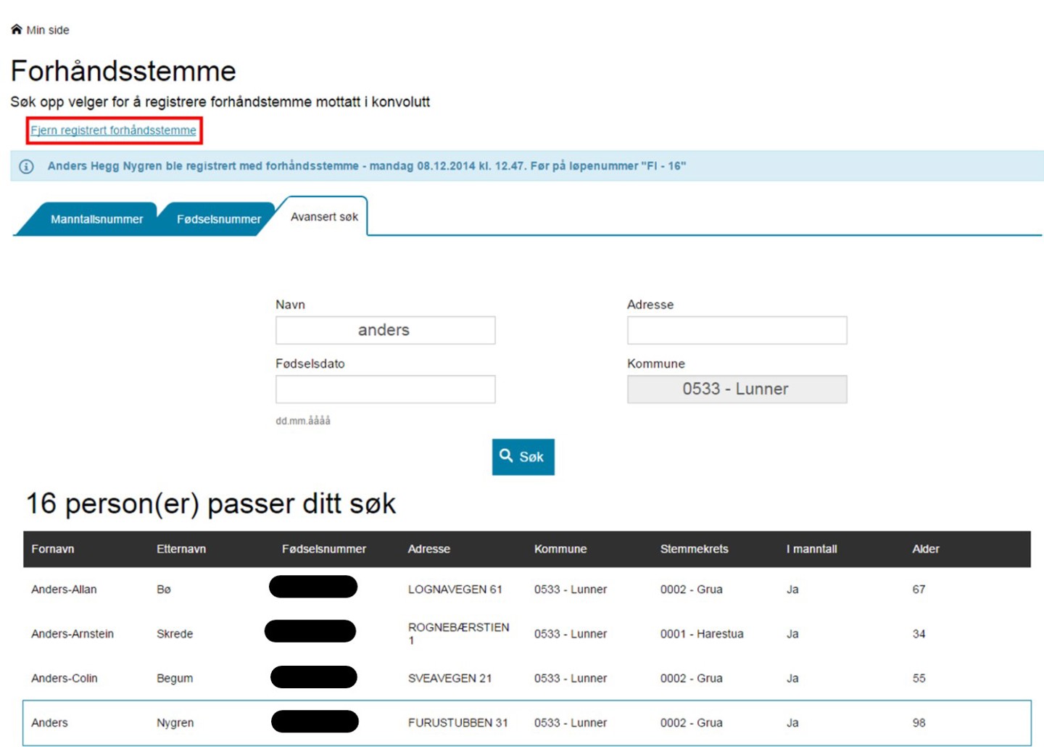
Task: Click the Navn input field
Action: point(385,331)
